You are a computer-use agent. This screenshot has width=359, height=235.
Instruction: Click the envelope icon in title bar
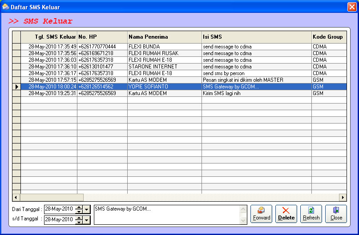point(6,7)
